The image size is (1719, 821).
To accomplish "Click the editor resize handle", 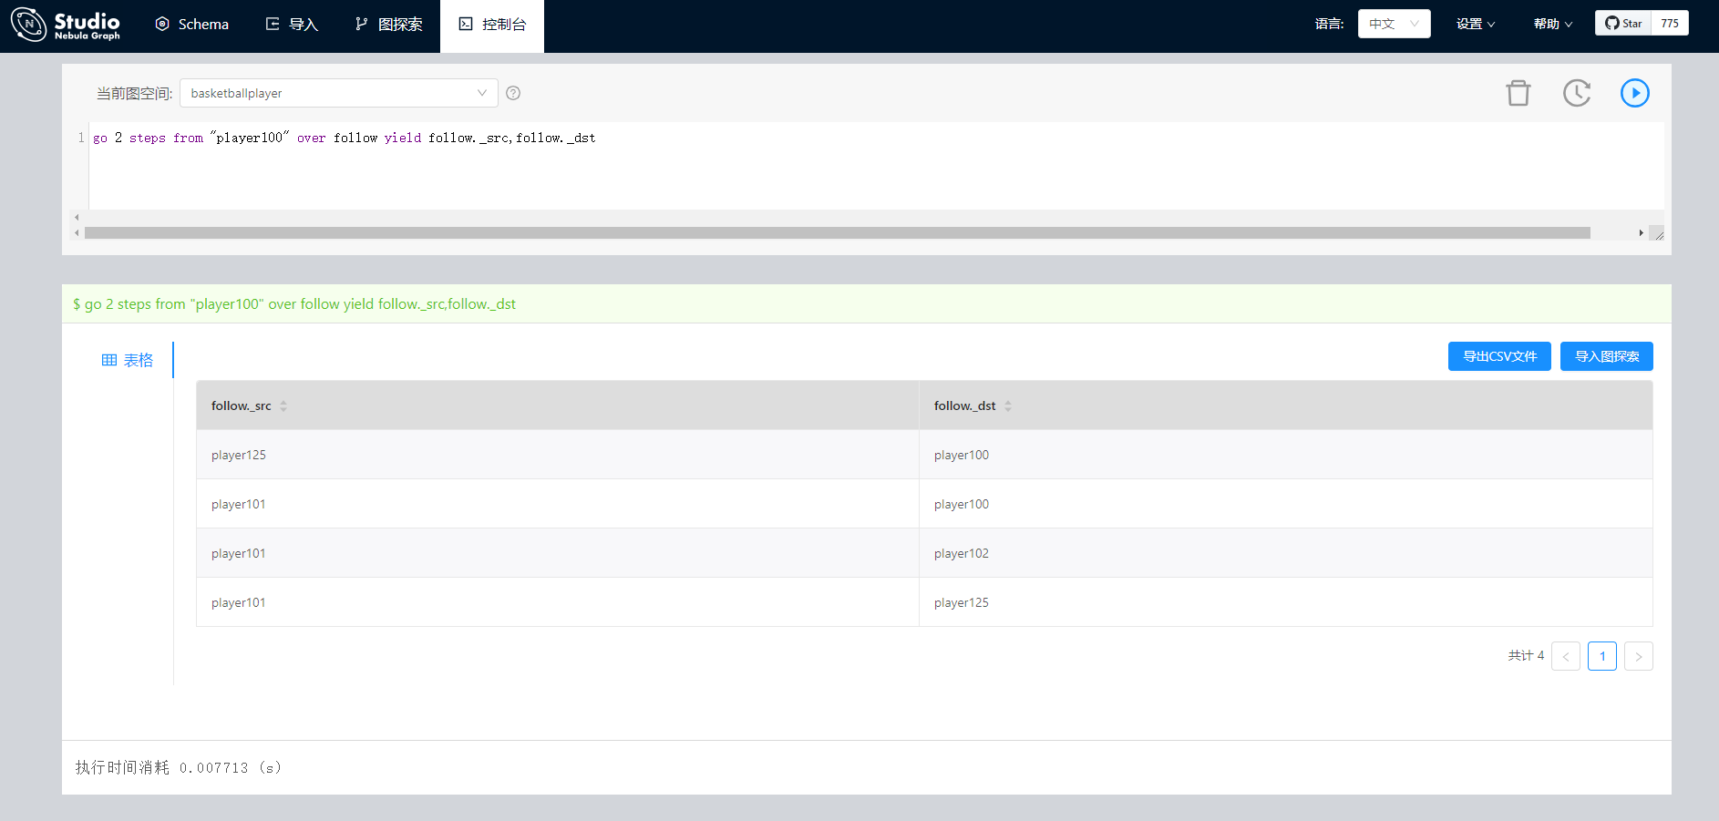I will 1657,233.
